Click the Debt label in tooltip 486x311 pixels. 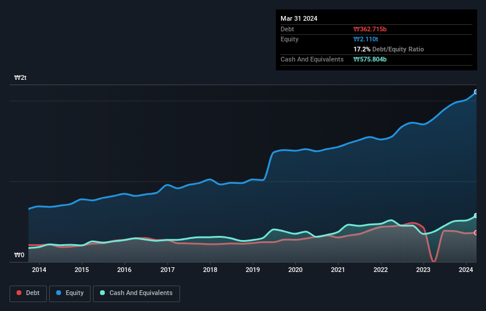point(287,29)
